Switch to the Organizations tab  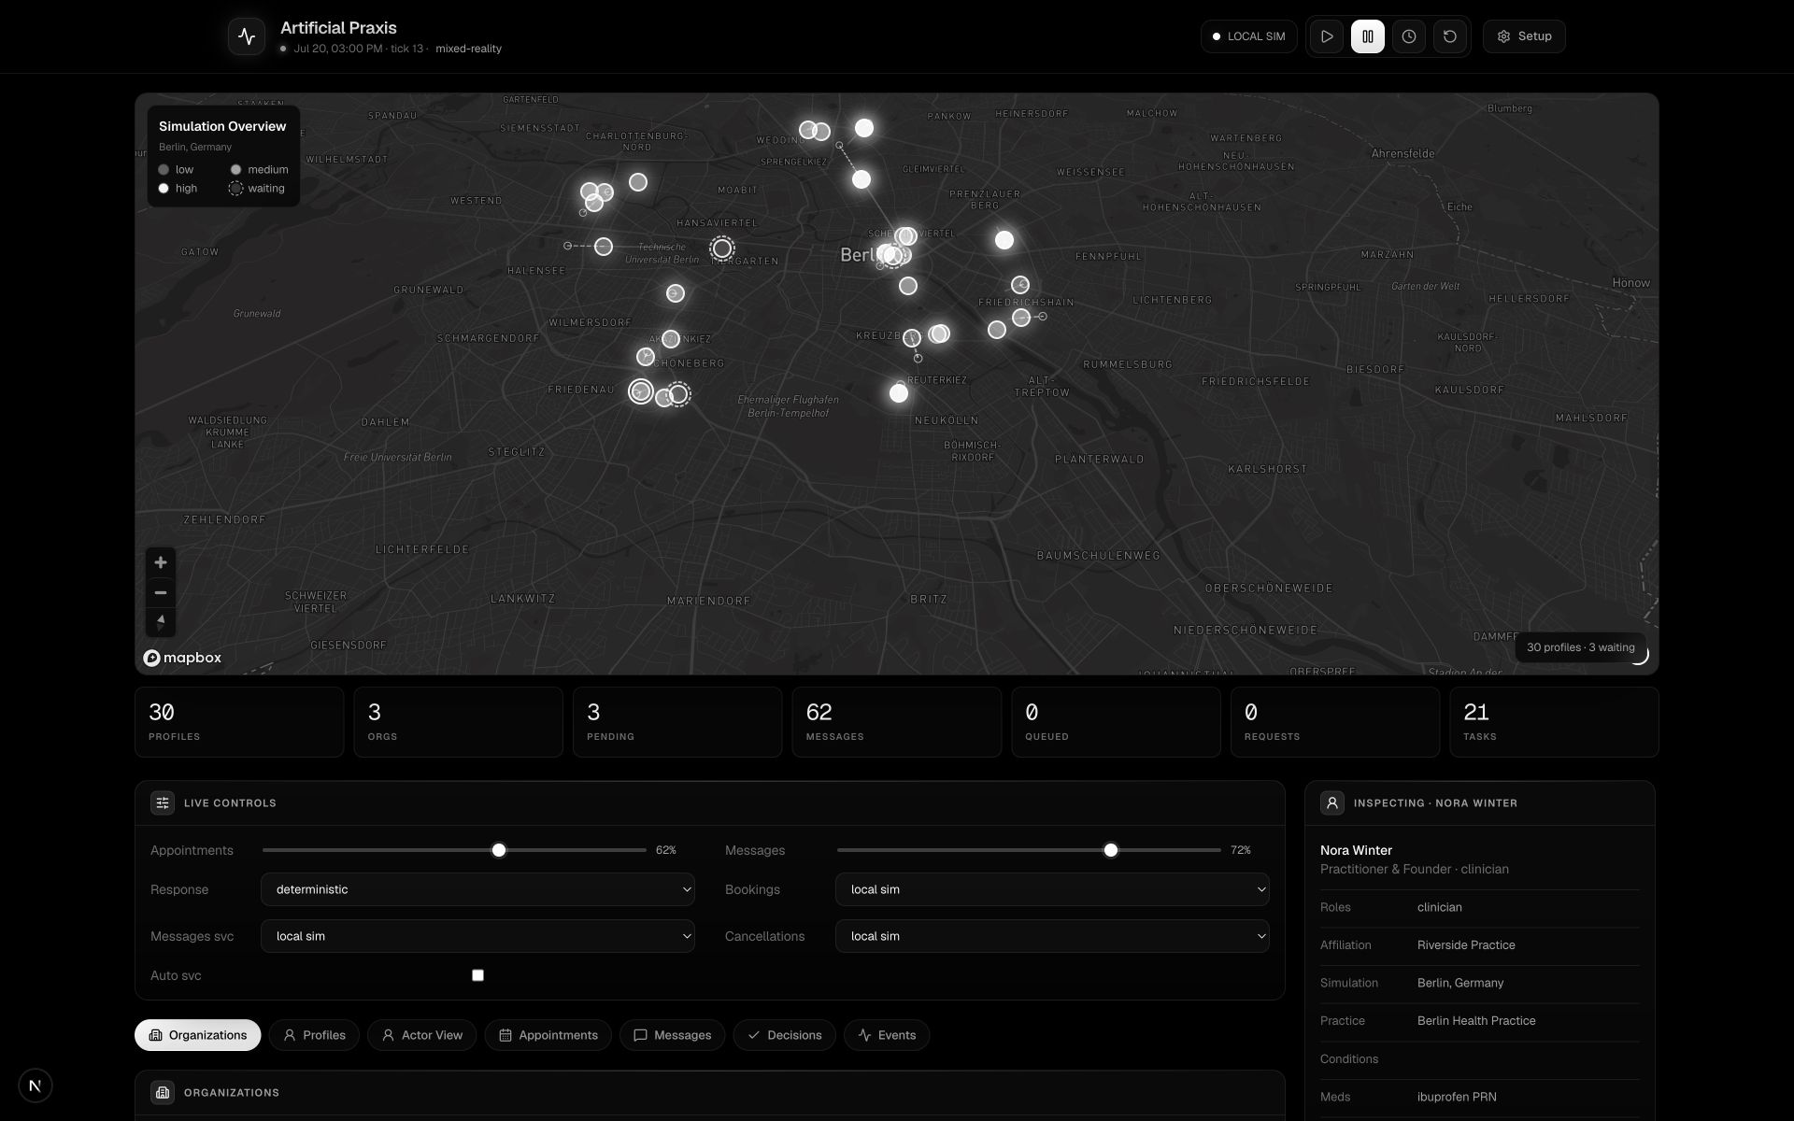tap(198, 1035)
